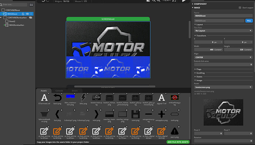Select the fahrstufebalken.png bars asset
The image size is (255, 145).
(x=44, y=114)
